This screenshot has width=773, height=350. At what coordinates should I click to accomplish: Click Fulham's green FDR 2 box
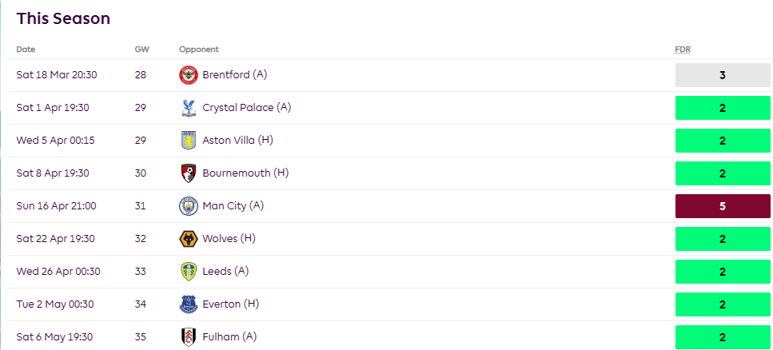tap(722, 337)
